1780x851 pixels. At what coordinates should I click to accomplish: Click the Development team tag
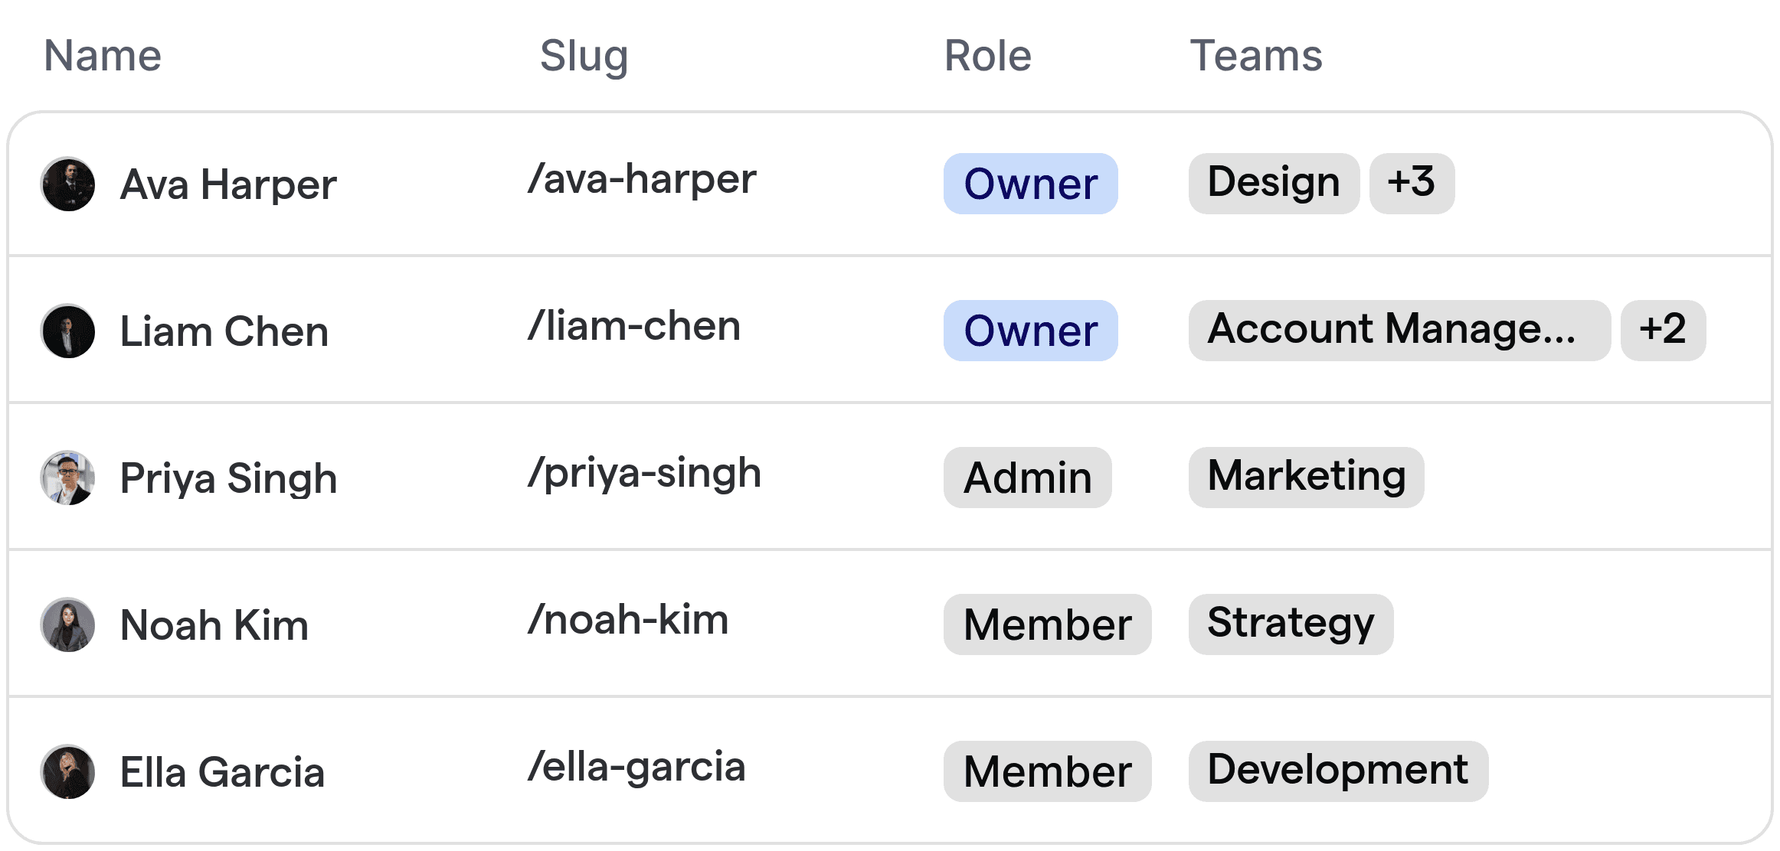tap(1338, 771)
